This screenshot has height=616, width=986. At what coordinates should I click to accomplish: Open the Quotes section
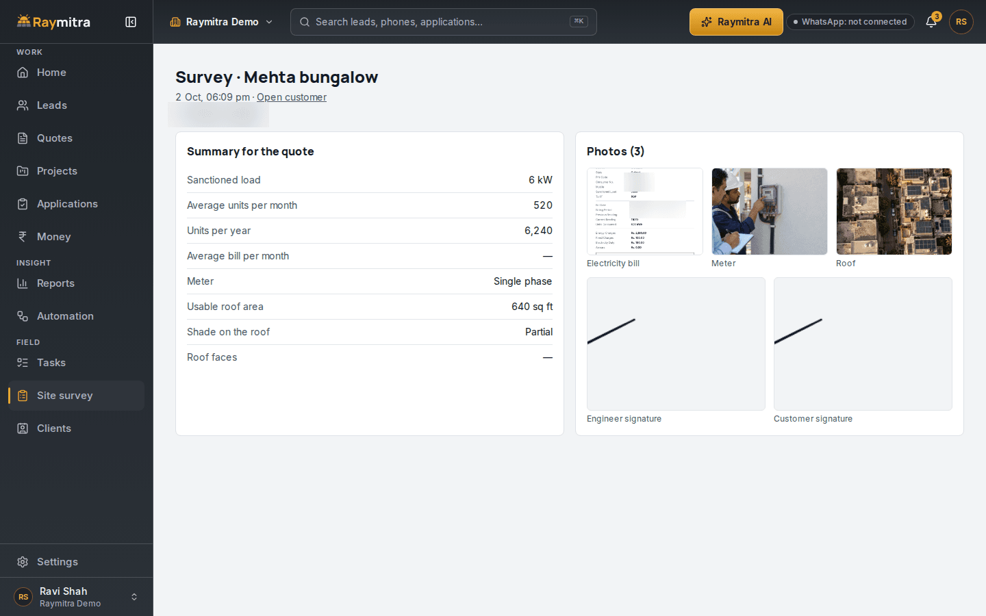[x=77, y=138]
